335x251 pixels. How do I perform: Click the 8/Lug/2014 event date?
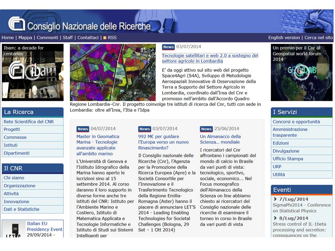[294, 218]
